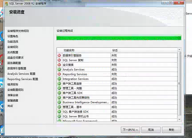The height and width of the screenshot is (138, 192).
Task: Maximize the SQL Server setup window
Action: click(171, 3)
